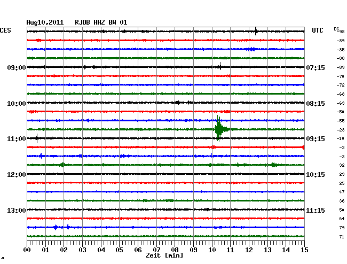The width and height of the screenshot is (347, 264).
Task: Click the DC offset value 64
Action: (x=342, y=219)
